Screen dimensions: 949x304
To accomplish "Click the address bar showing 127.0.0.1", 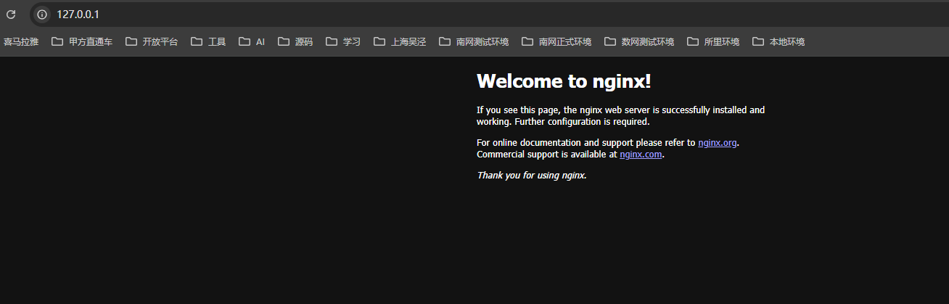I will pyautogui.click(x=489, y=15).
